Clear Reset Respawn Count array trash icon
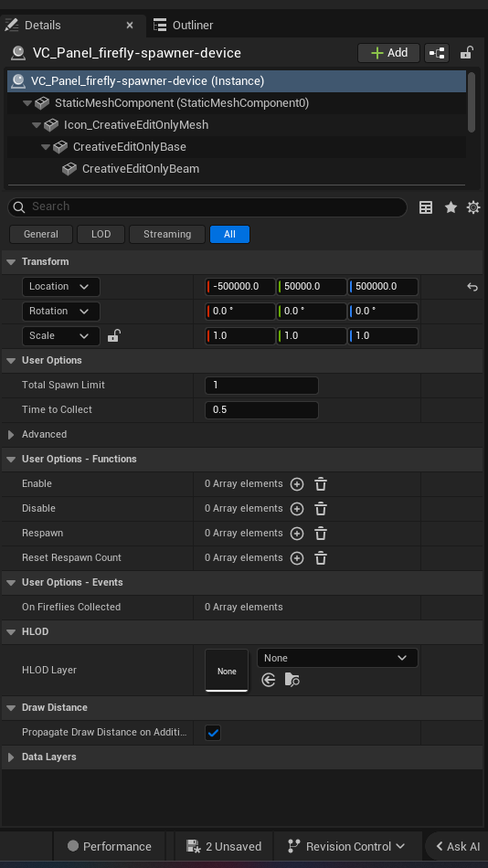The image size is (488, 868). (321, 558)
